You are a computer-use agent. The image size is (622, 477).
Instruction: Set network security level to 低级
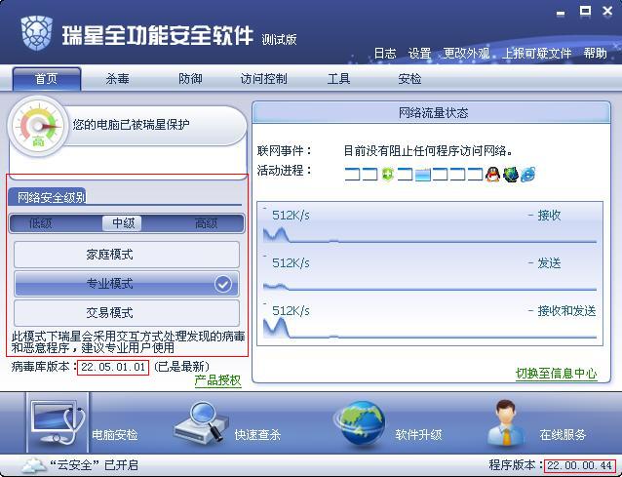(x=41, y=223)
